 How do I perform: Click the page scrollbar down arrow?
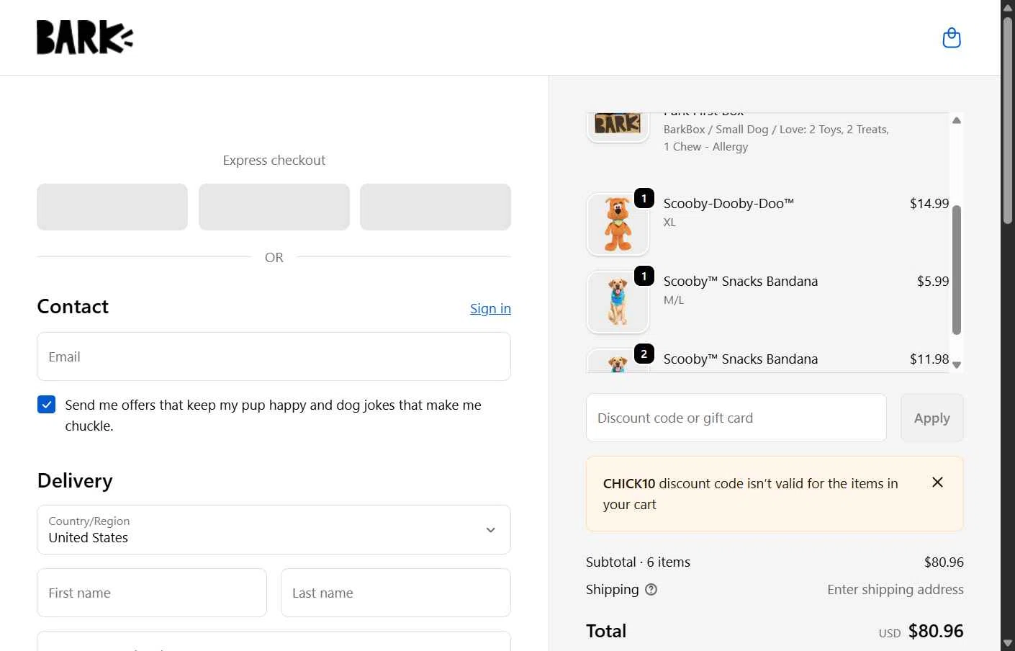(1008, 643)
